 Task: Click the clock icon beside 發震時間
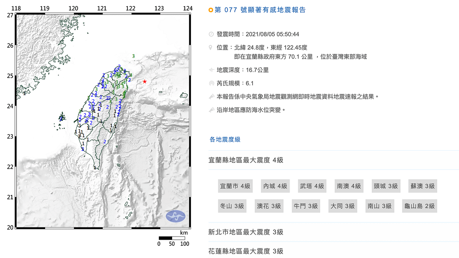(x=210, y=34)
